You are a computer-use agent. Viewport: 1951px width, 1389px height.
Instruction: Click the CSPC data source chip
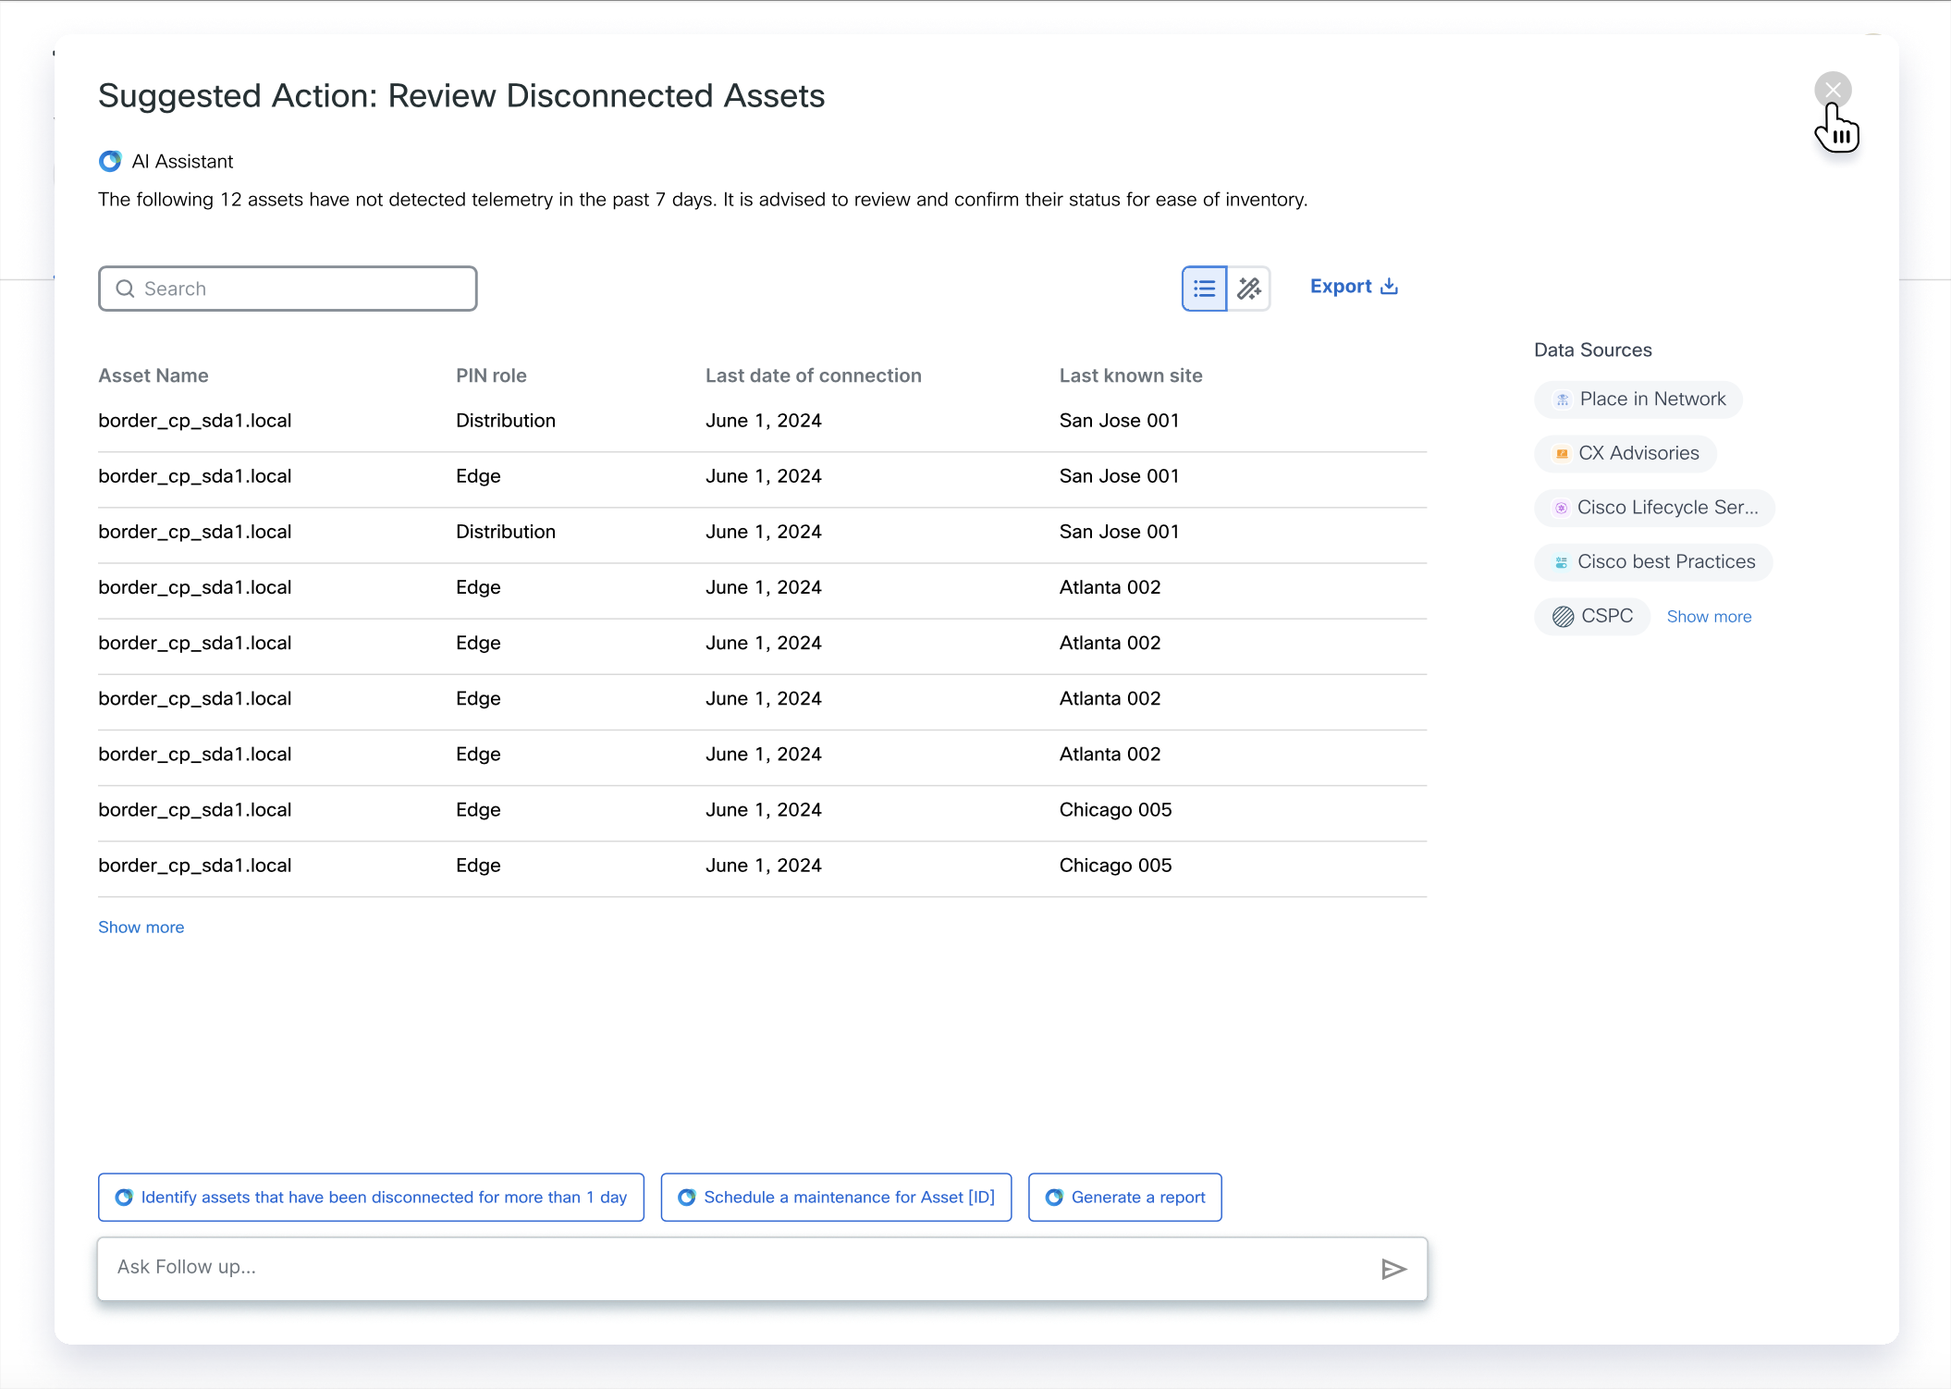tap(1592, 616)
